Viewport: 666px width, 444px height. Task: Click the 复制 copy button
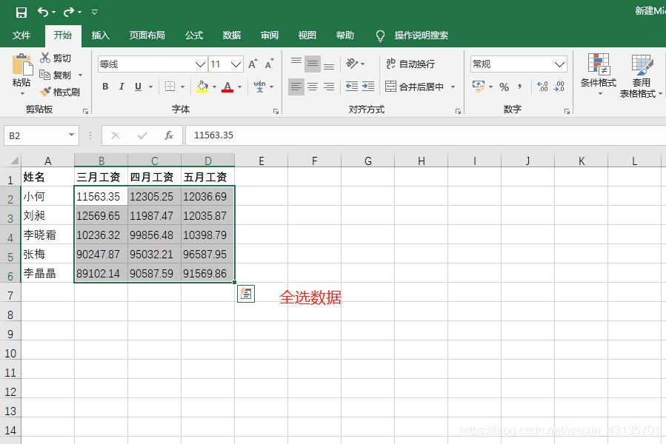pos(56,75)
